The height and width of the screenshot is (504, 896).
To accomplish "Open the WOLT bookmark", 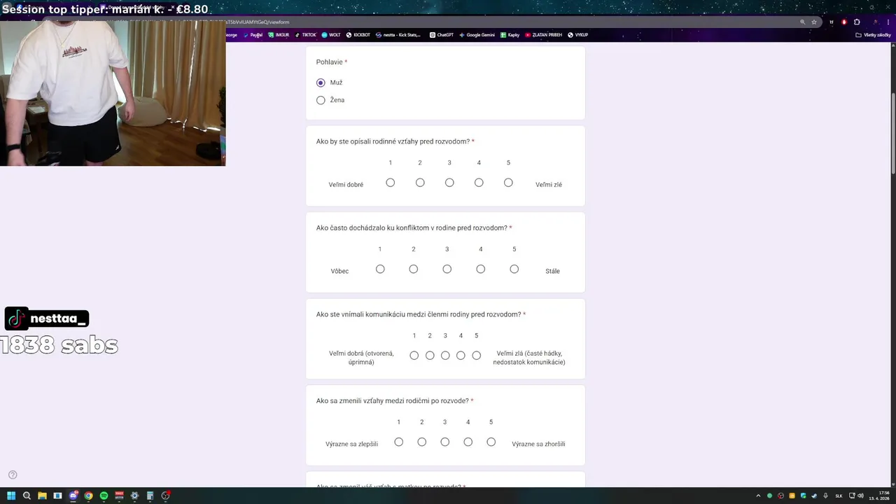I will [x=331, y=34].
